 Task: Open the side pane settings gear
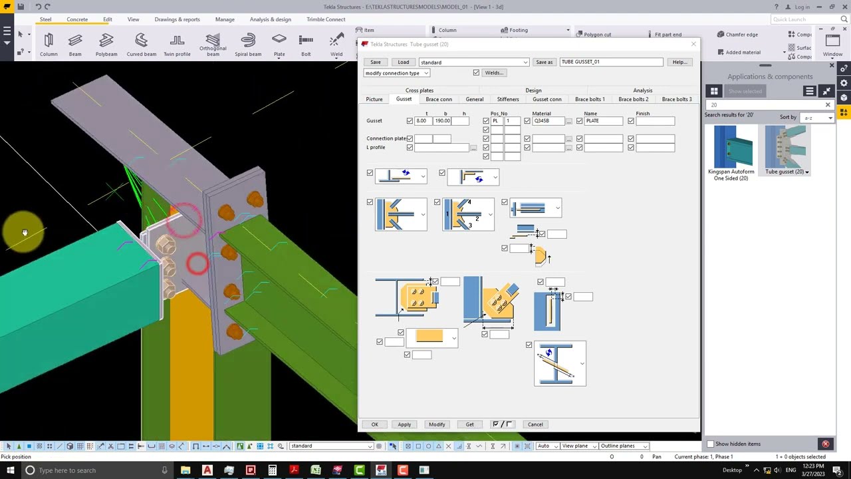844,83
